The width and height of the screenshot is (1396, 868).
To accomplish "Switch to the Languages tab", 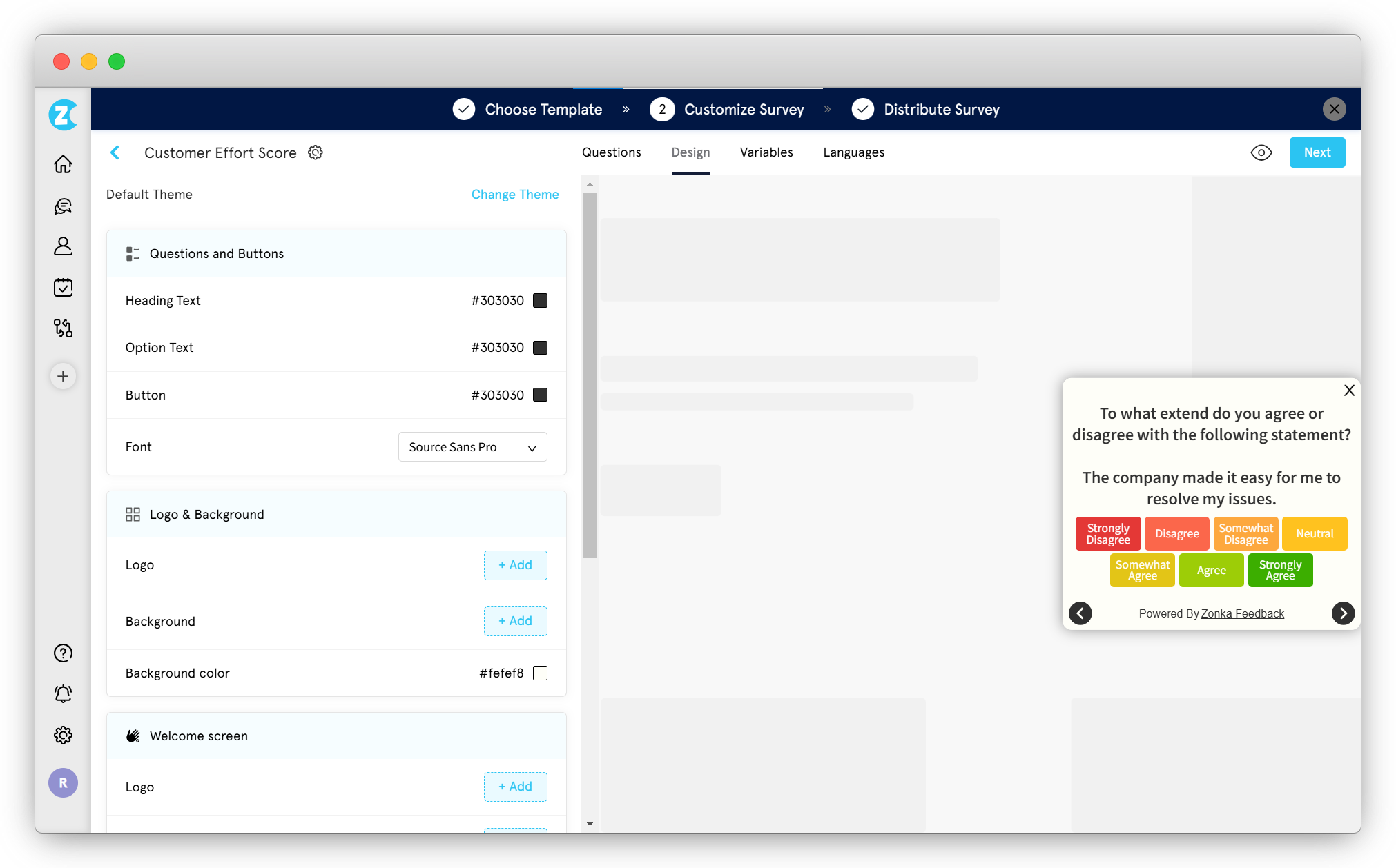I will pyautogui.click(x=853, y=152).
